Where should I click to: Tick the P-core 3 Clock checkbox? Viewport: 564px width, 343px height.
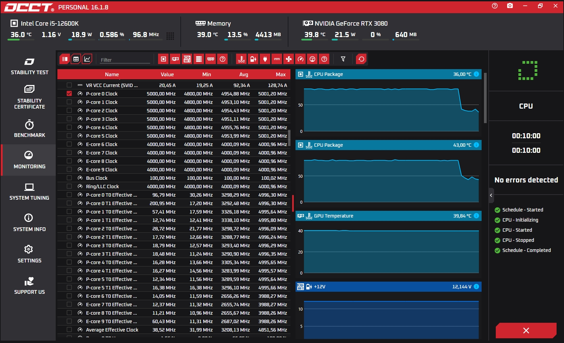(69, 119)
